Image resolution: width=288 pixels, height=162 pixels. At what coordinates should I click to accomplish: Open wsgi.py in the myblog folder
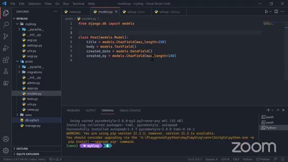click(x=32, y=56)
